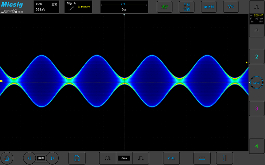The image size is (265, 165).
Task: Open the 5ms timebase value
Action: (x=124, y=158)
